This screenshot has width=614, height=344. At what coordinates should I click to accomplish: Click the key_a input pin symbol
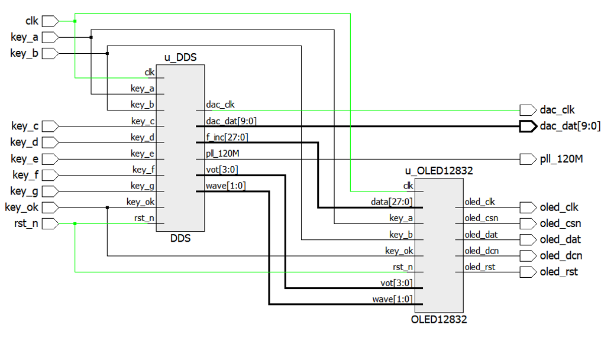tap(50, 38)
